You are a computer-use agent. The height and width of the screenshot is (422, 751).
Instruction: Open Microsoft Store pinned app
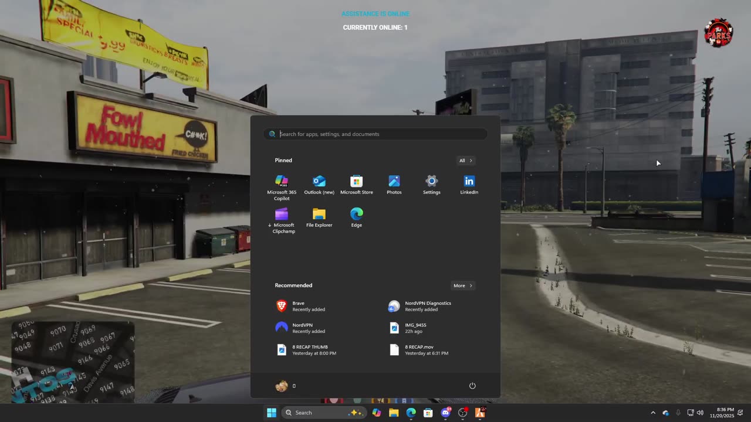(x=357, y=185)
